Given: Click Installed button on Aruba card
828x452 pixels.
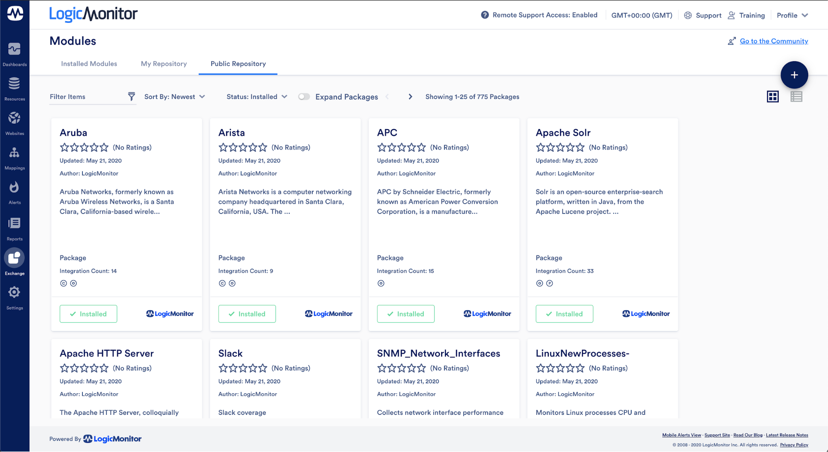Looking at the screenshot, I should (x=88, y=314).
